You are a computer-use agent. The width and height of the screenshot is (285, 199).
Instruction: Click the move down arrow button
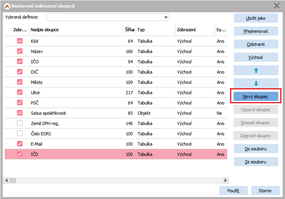(256, 83)
